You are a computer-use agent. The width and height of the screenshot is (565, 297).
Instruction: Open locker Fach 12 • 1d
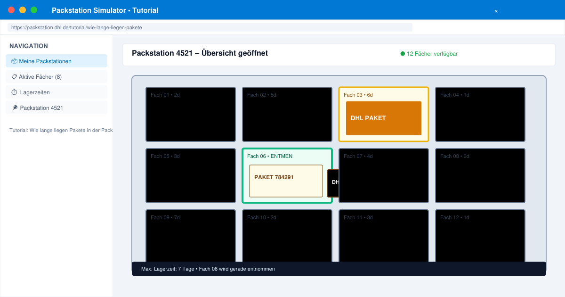click(x=480, y=236)
